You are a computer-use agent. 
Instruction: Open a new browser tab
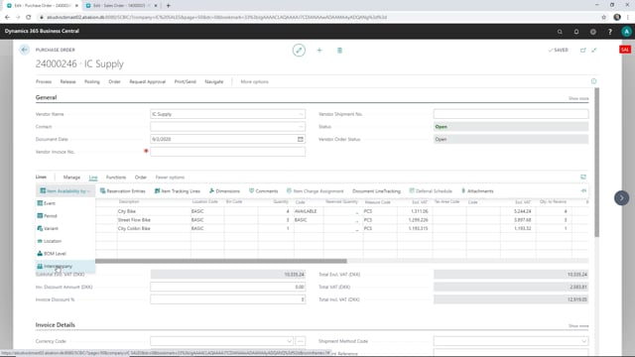tap(169, 6)
